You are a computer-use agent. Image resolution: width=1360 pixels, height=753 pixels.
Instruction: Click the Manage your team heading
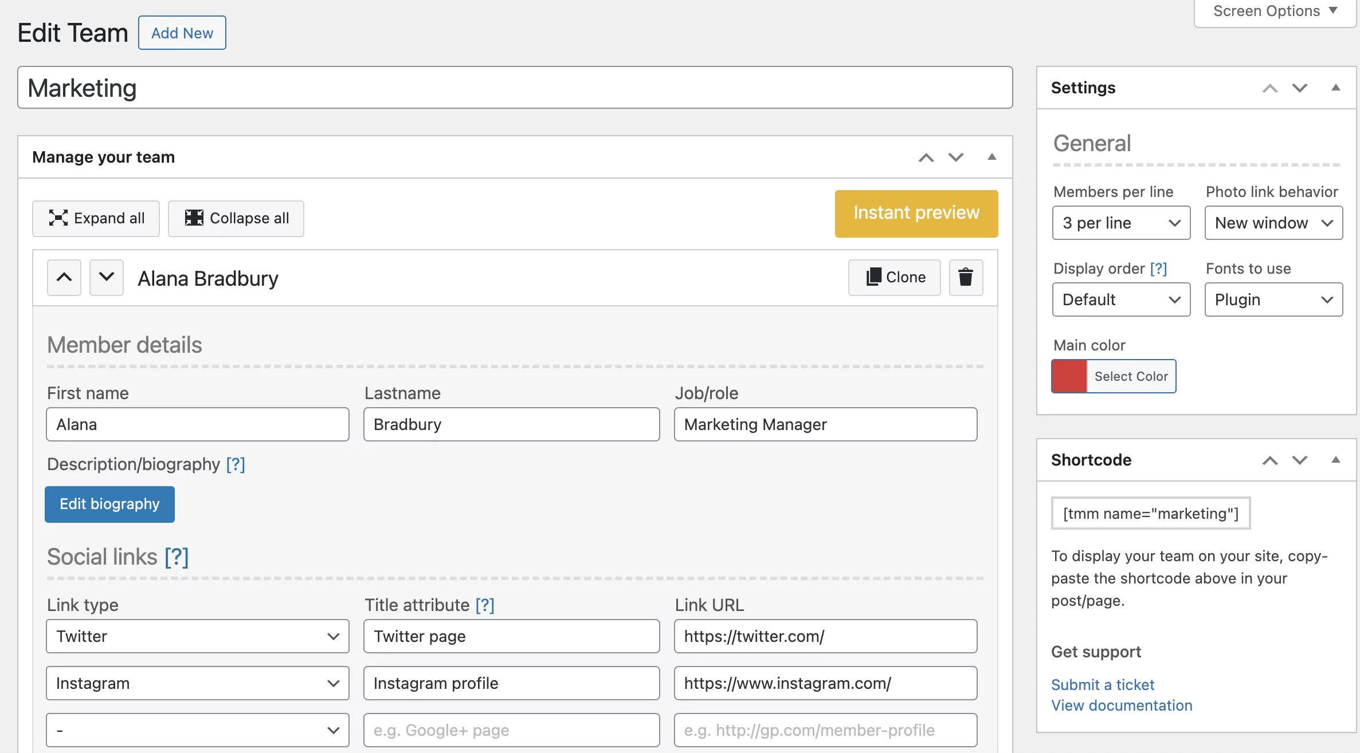pyautogui.click(x=104, y=157)
